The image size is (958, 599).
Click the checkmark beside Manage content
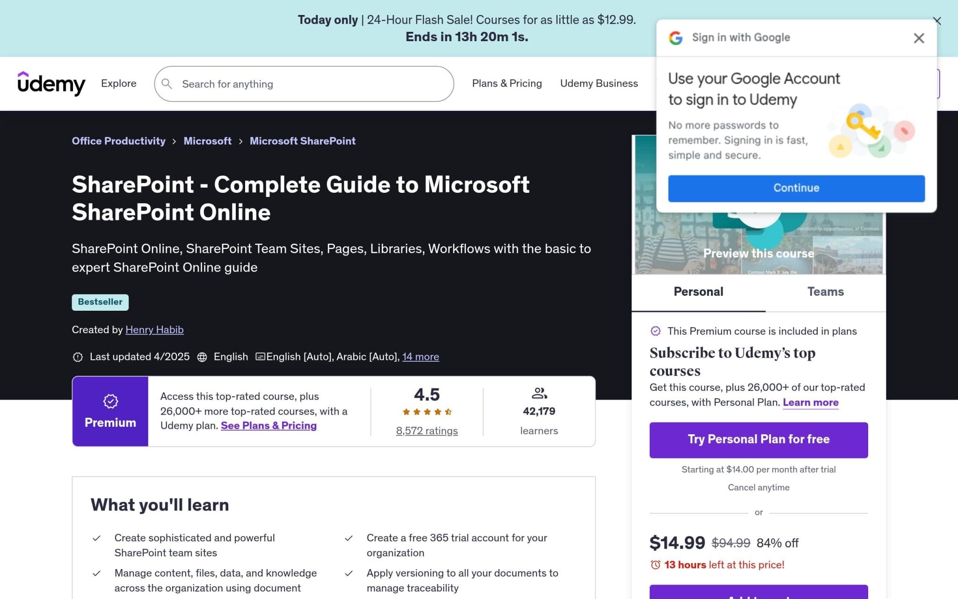96,573
